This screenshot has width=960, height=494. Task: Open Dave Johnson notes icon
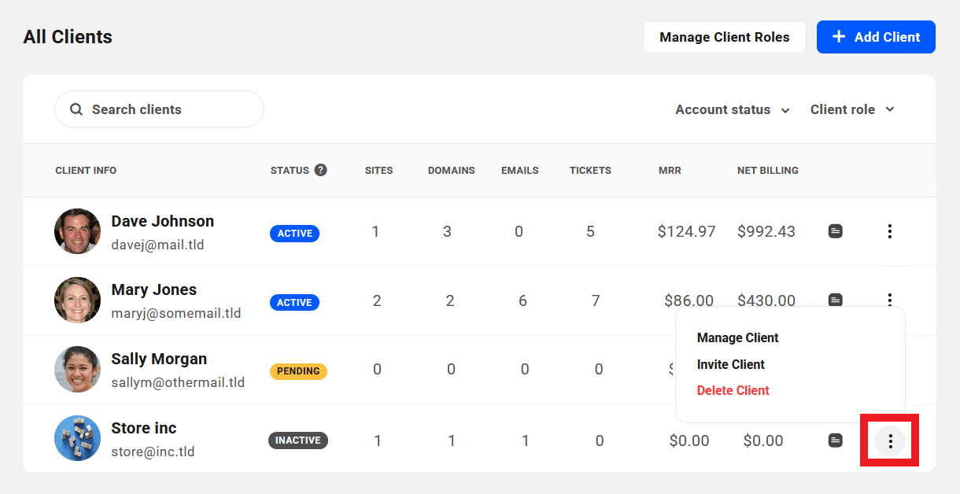(836, 231)
